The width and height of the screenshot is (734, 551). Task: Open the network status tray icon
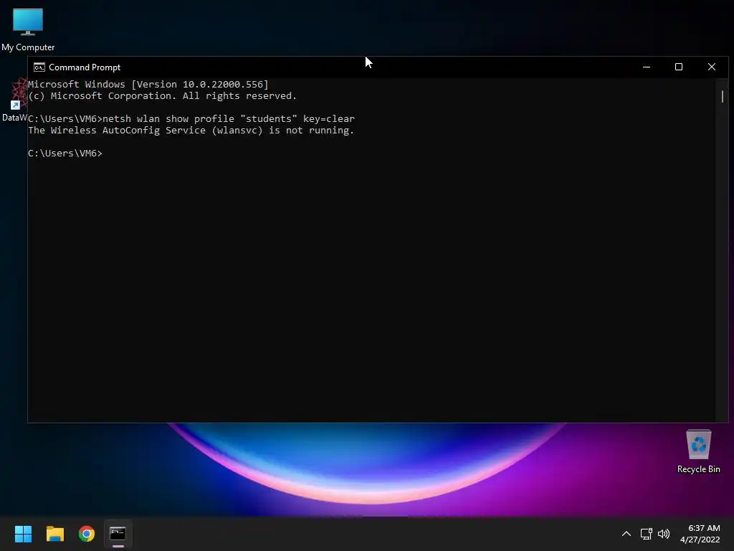tap(647, 534)
